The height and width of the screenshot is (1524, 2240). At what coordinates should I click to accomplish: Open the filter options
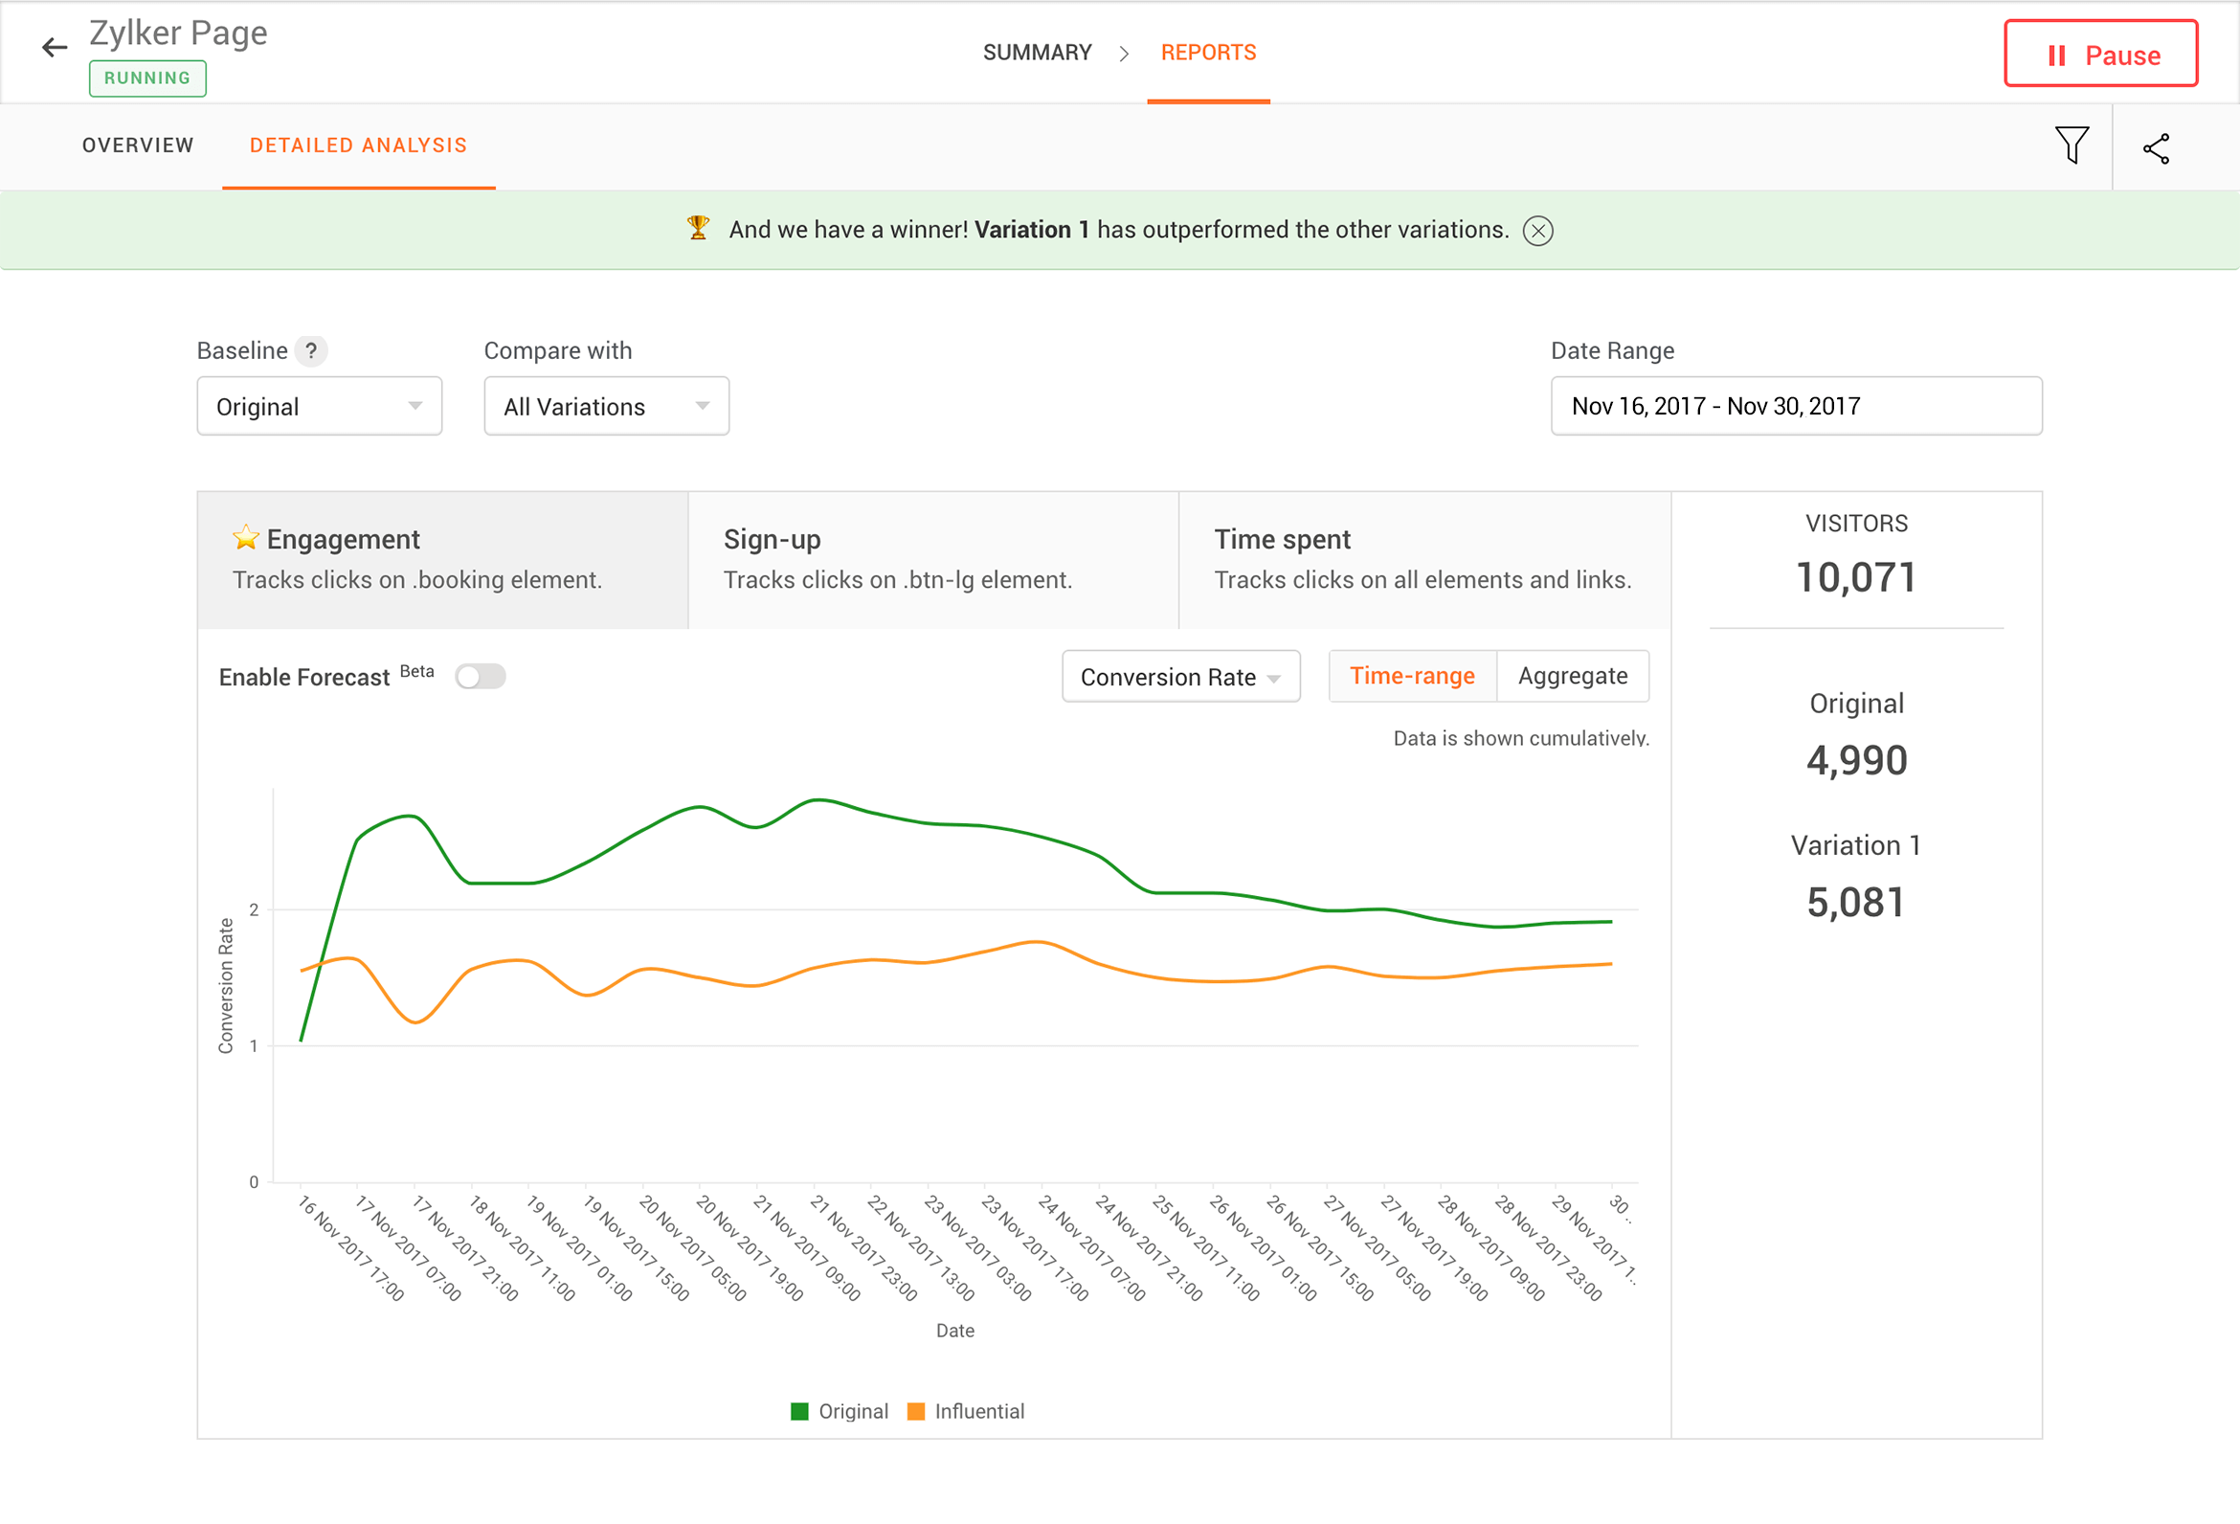(2071, 146)
